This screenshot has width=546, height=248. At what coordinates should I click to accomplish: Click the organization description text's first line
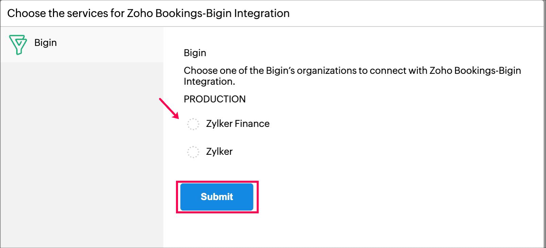pyautogui.click(x=352, y=71)
